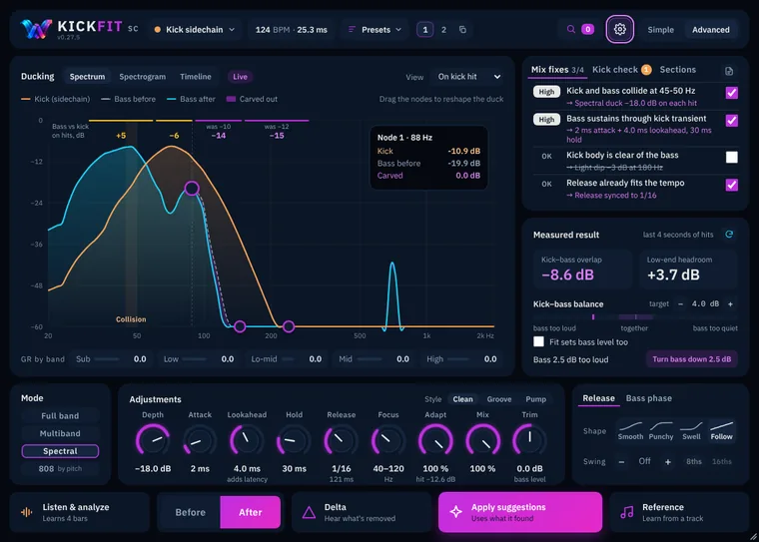This screenshot has height=542, width=759.
Task: Click the Release knob
Action: 341,440
